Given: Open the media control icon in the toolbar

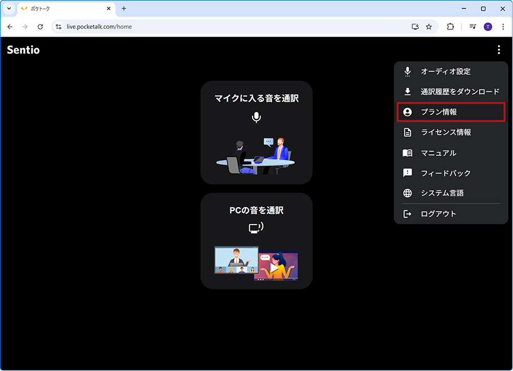Looking at the screenshot, I should [473, 27].
